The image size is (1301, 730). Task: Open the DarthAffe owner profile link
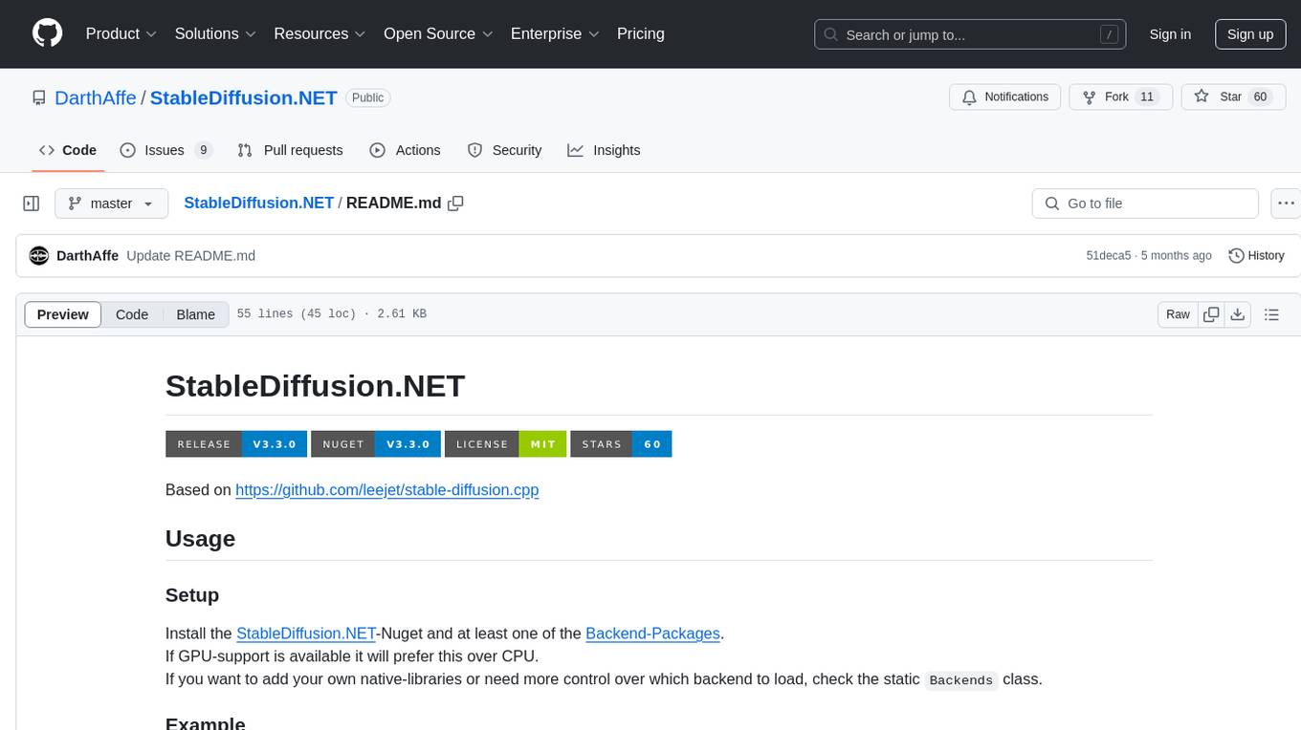[x=96, y=97]
